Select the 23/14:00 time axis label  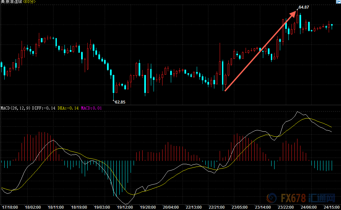263,207
